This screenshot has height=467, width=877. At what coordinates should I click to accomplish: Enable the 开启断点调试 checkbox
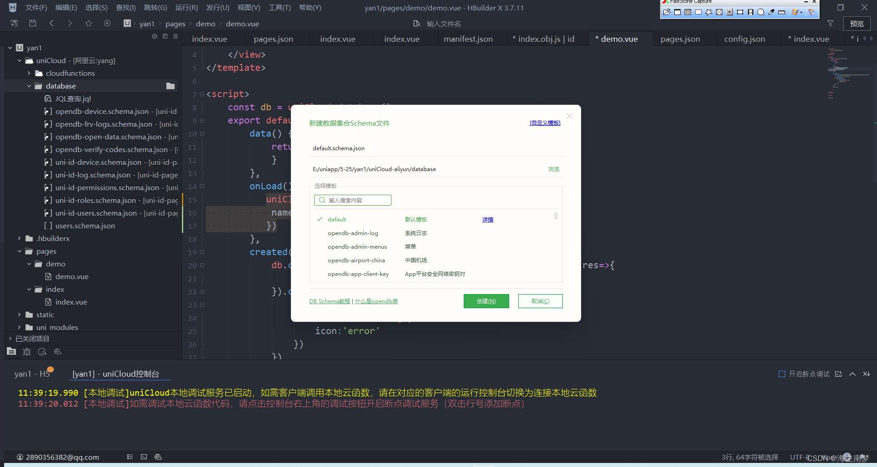[782, 374]
